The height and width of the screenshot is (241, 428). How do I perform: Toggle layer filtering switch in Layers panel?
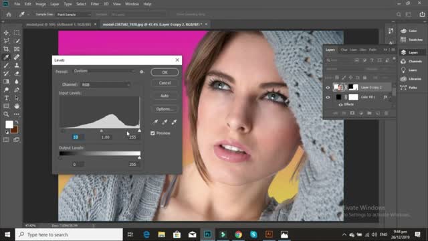[394, 58]
